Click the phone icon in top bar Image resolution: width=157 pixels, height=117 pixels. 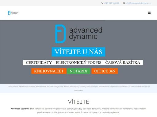(102, 3)
